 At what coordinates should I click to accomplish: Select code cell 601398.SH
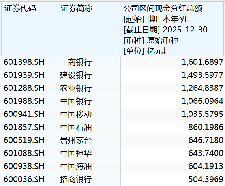[30, 62]
